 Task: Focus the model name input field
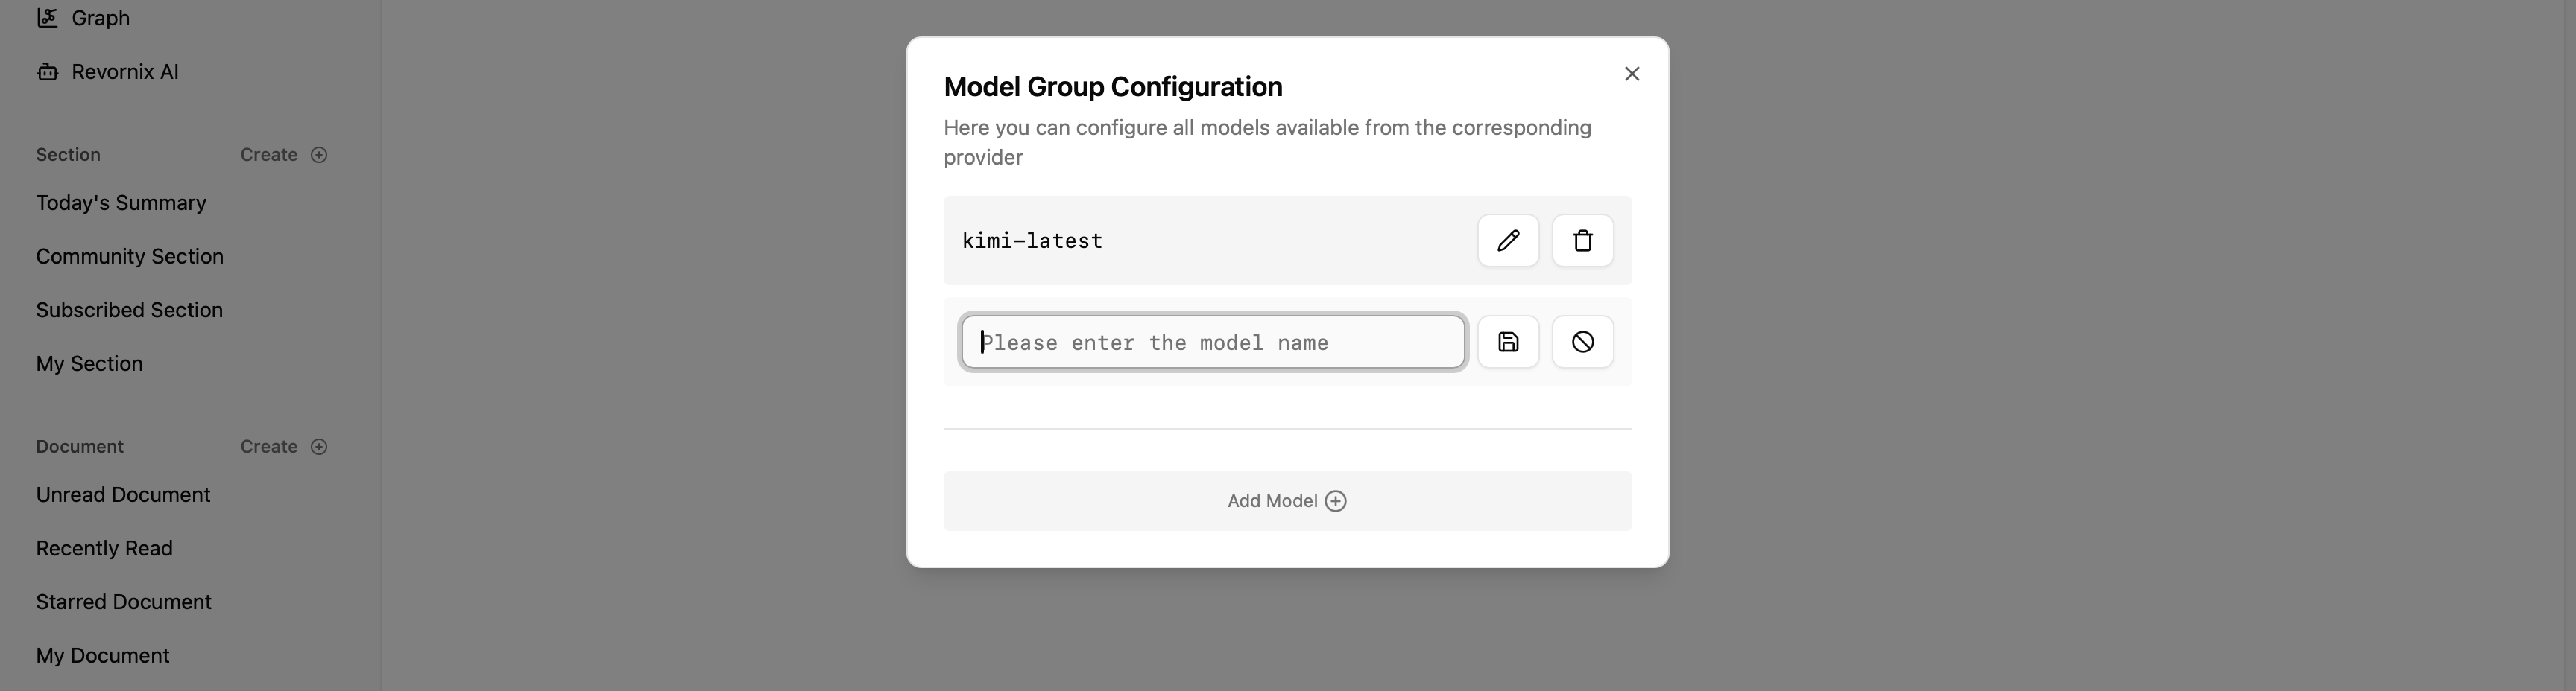point(1212,343)
